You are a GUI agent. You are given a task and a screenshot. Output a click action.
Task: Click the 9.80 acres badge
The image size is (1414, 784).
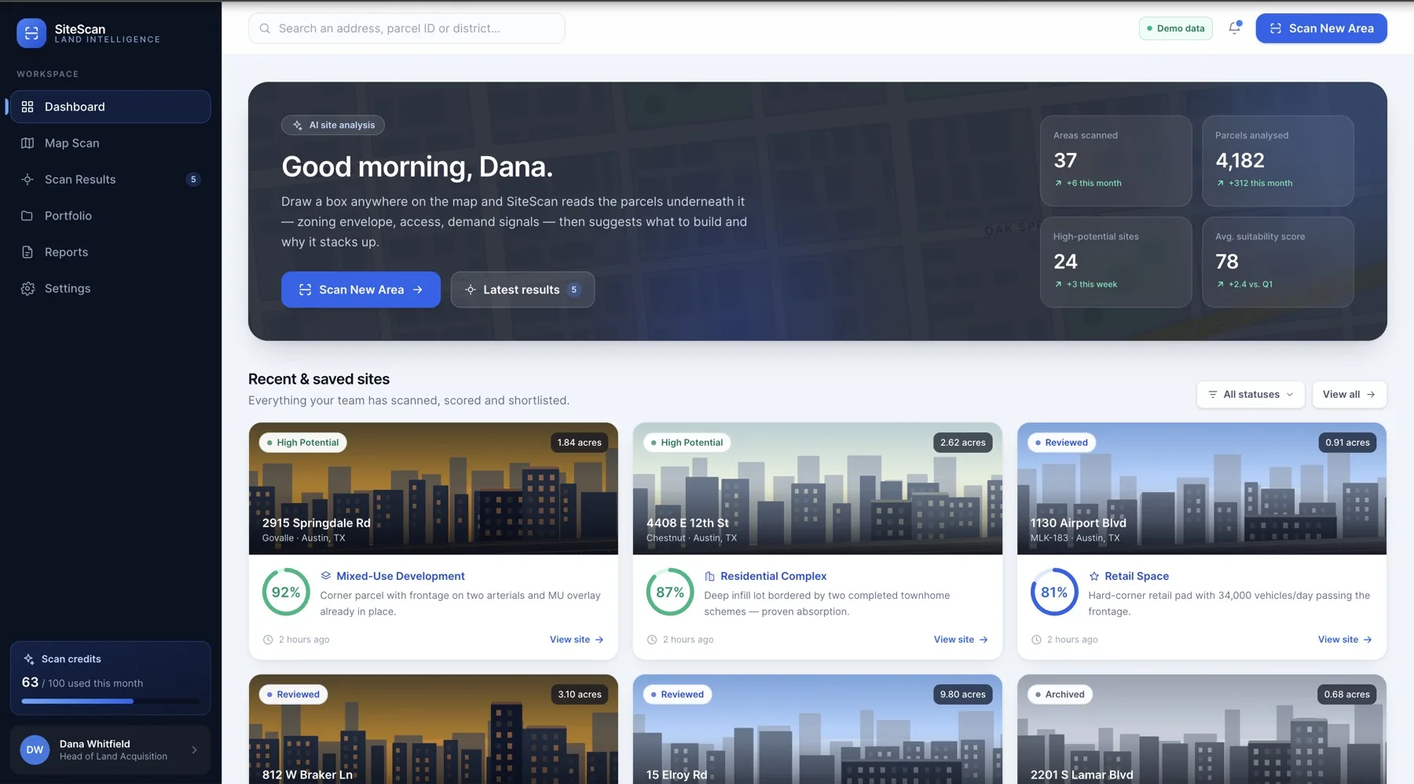pyautogui.click(x=963, y=695)
